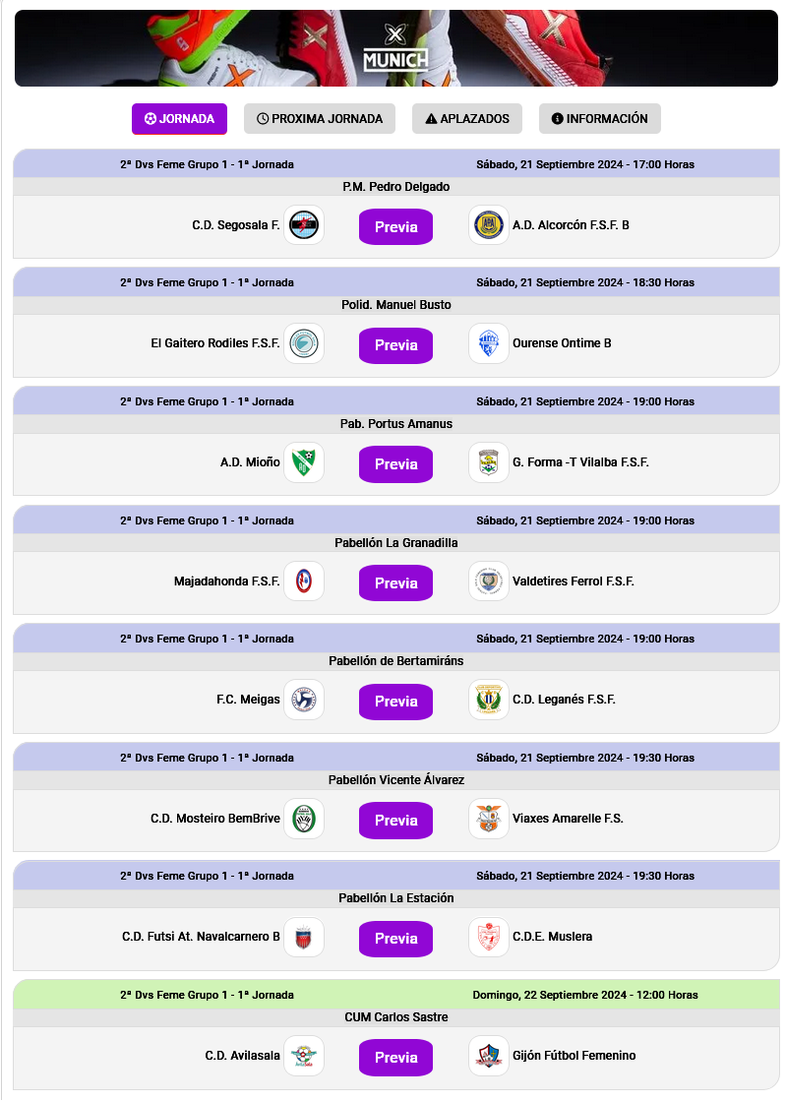Switch to the Próxima Jornada tab
This screenshot has width=786, height=1101.
(320, 119)
